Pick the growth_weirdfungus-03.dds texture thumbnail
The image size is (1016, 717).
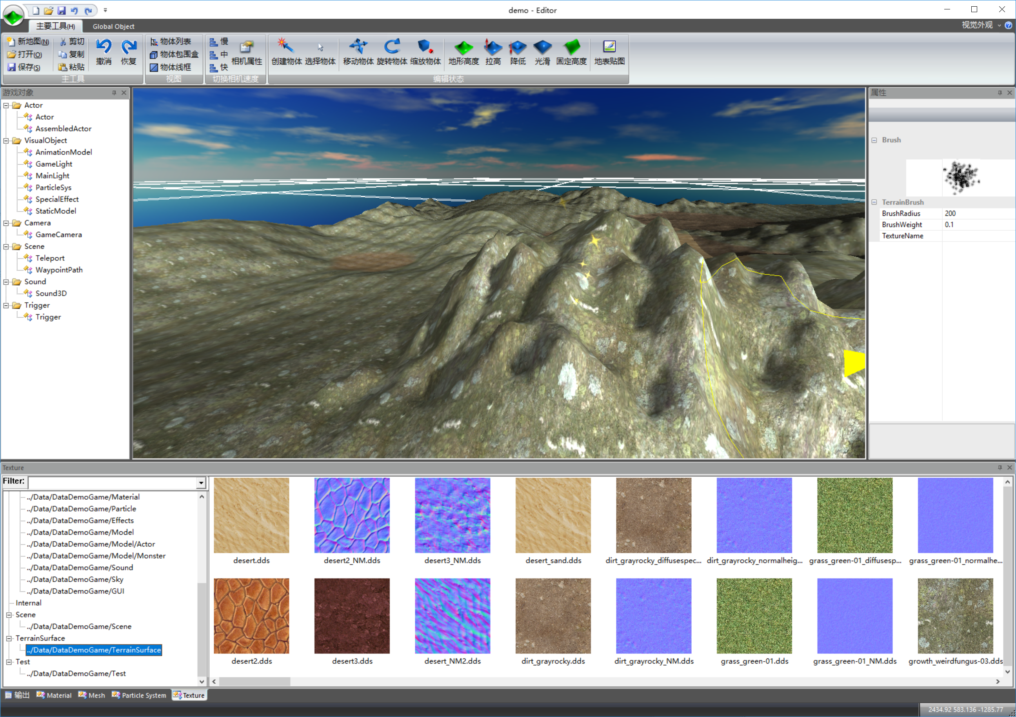click(x=955, y=616)
